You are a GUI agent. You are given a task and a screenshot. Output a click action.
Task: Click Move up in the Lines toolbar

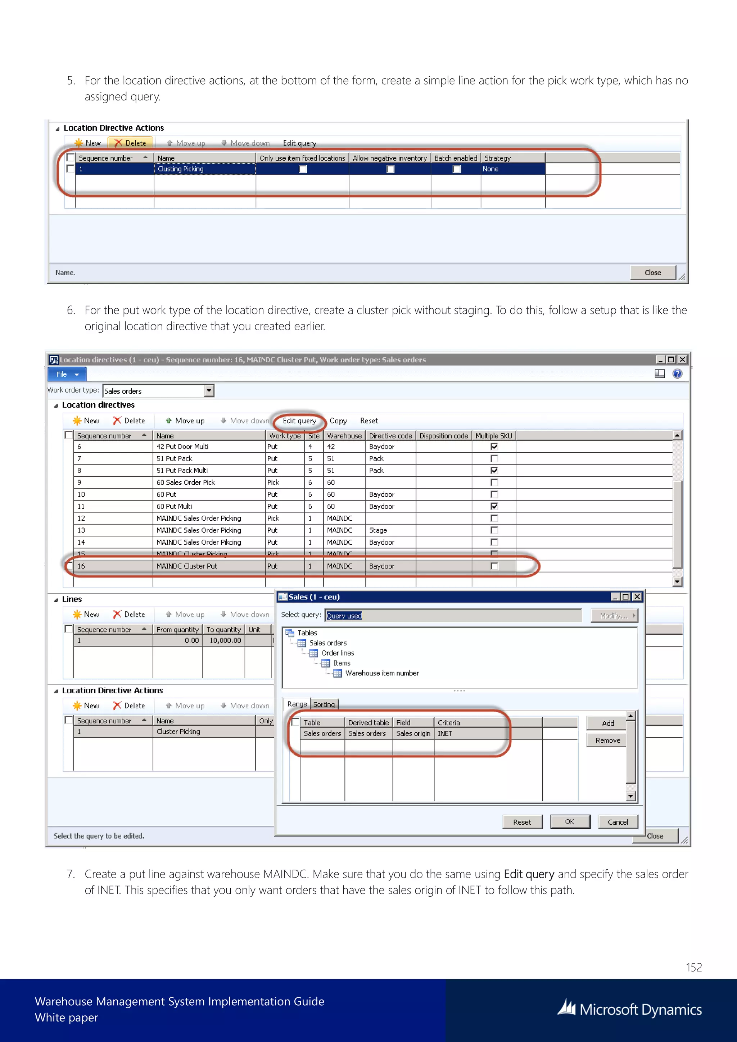coord(185,615)
